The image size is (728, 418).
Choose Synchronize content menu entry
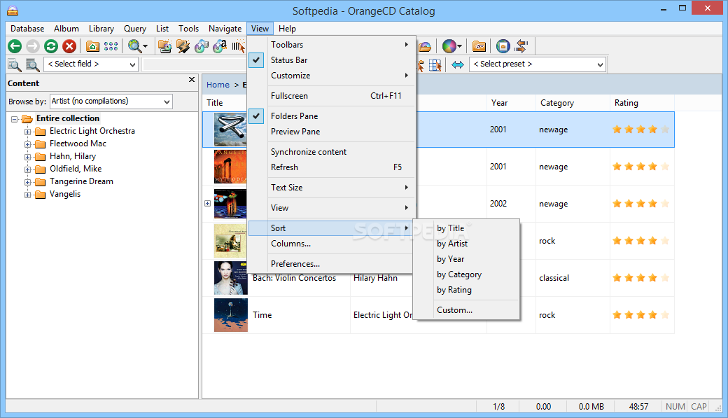(x=332, y=152)
